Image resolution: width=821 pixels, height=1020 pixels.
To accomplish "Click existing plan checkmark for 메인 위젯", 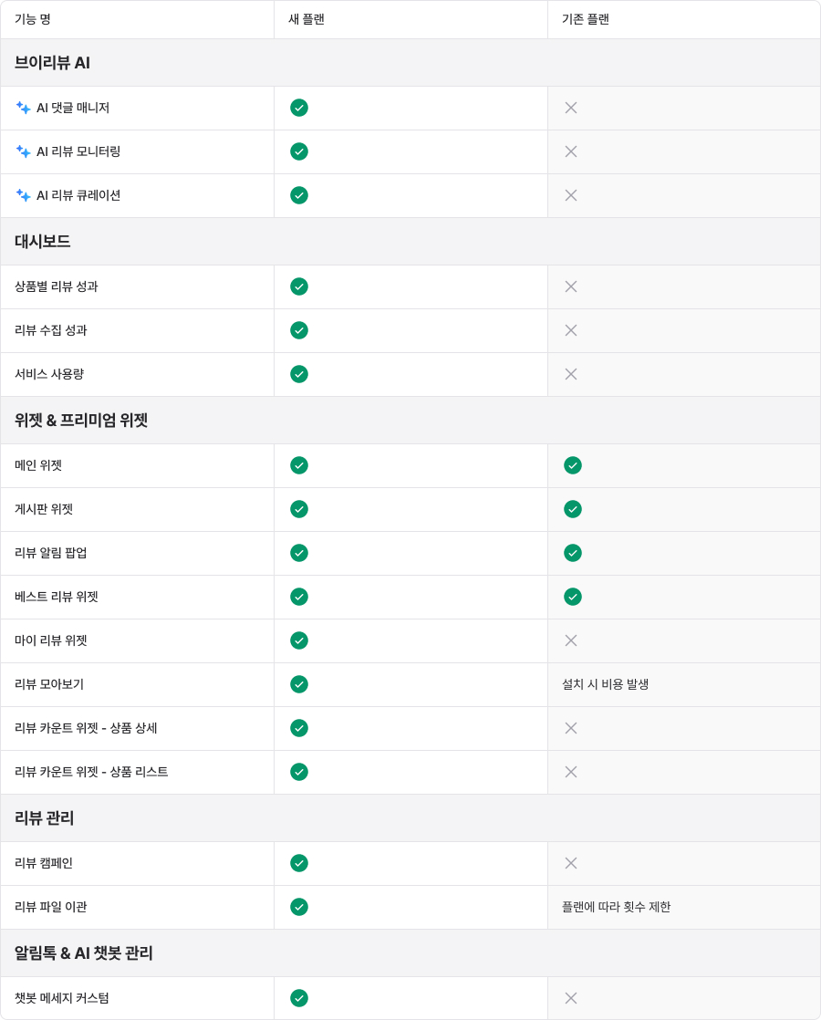I will pyautogui.click(x=573, y=465).
